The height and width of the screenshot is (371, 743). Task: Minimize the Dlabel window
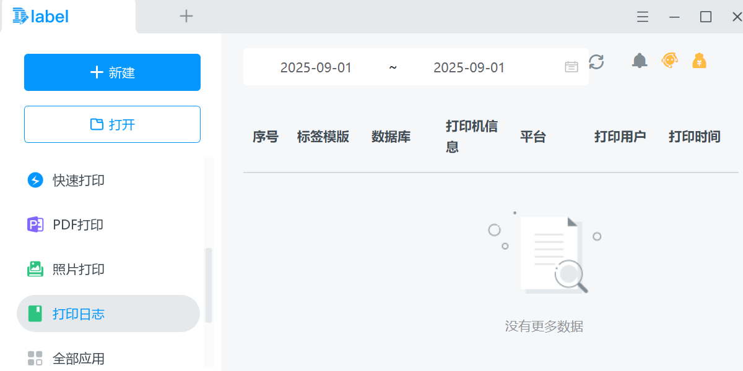(674, 17)
